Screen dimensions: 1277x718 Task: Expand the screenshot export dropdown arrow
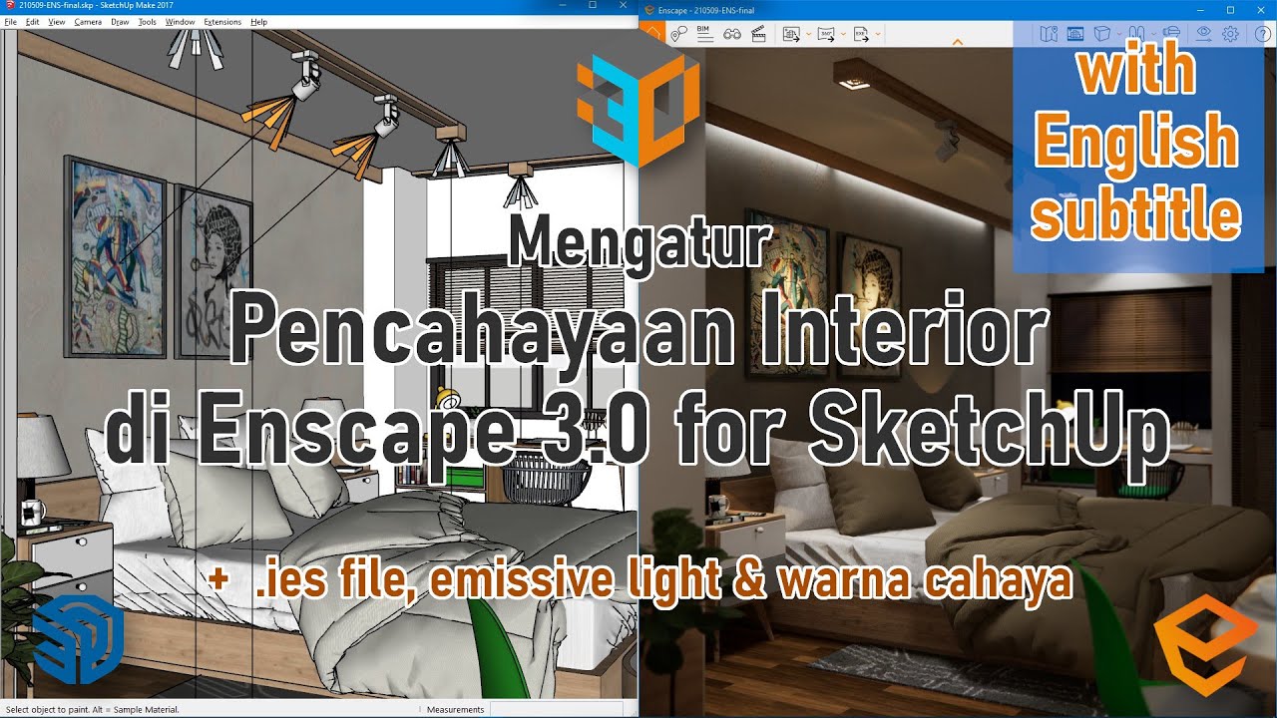(x=808, y=34)
